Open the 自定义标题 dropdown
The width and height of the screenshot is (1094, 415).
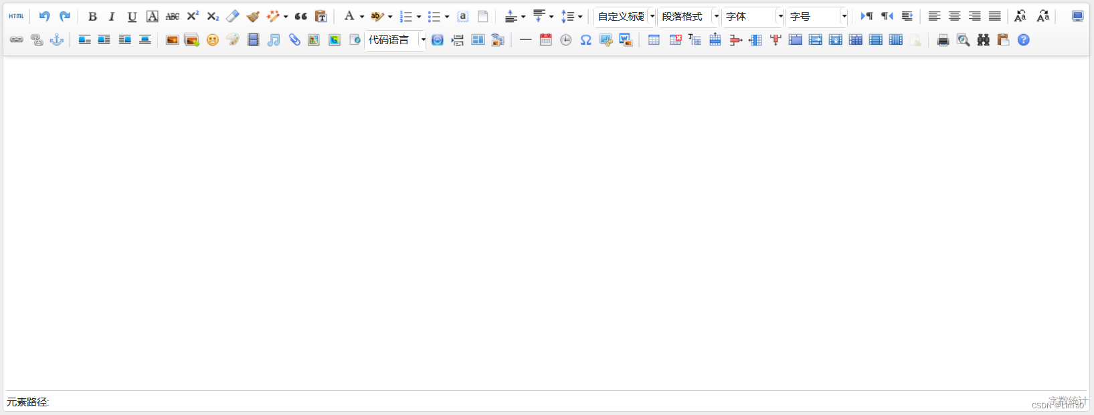pos(624,16)
